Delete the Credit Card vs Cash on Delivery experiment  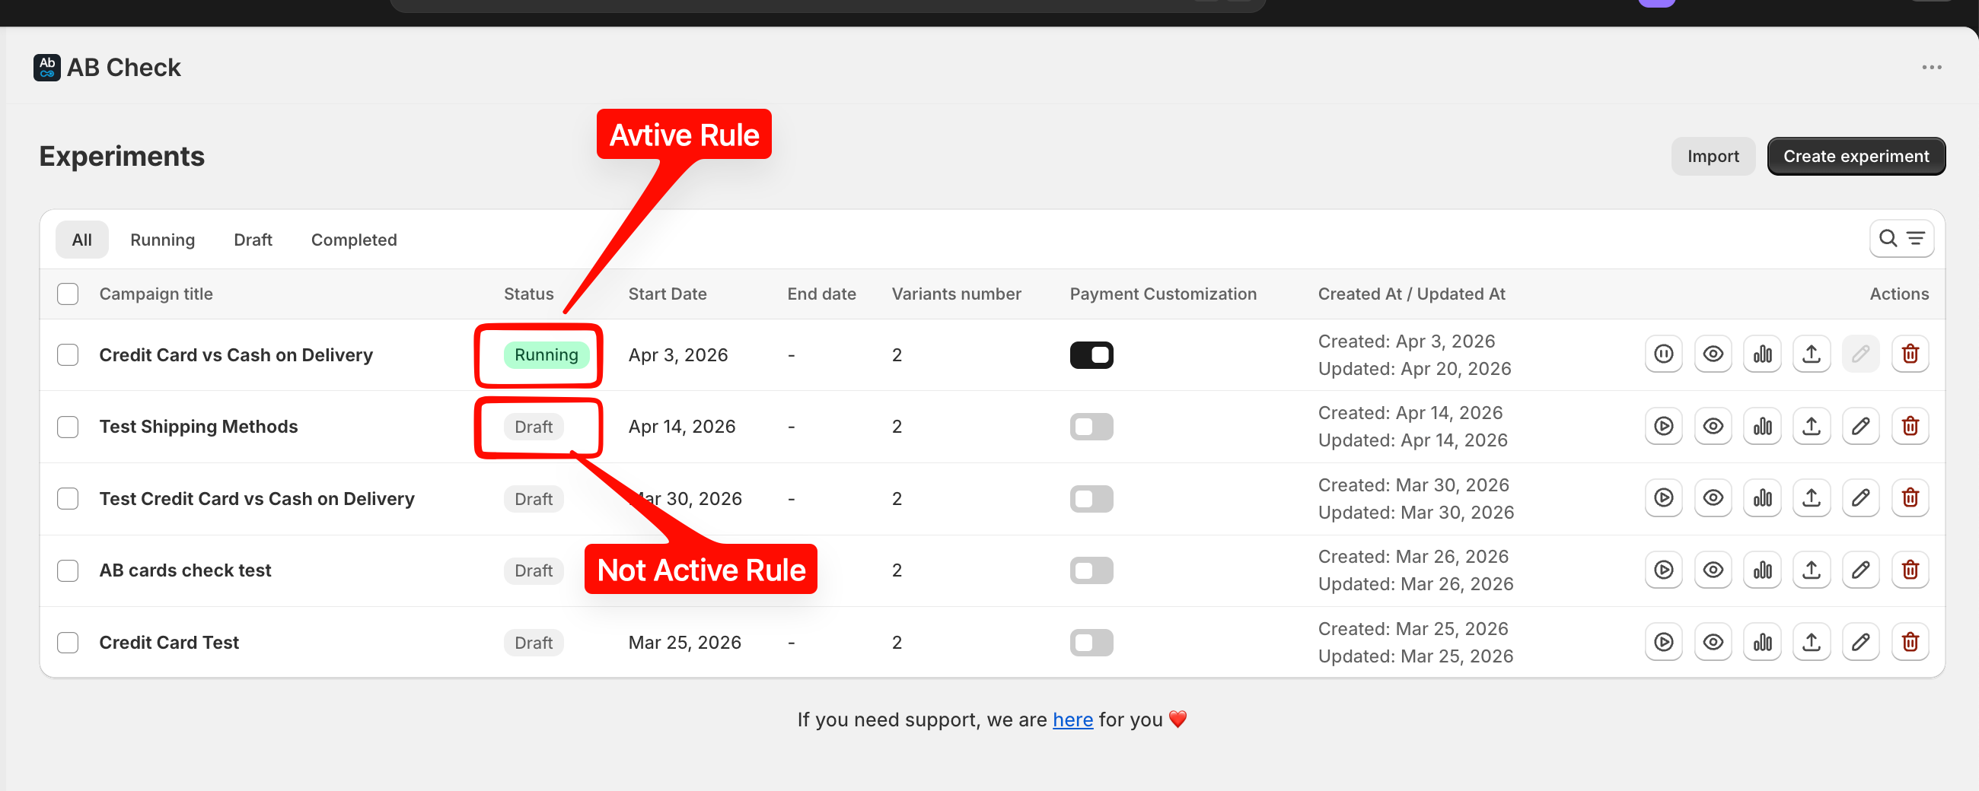(x=1910, y=354)
